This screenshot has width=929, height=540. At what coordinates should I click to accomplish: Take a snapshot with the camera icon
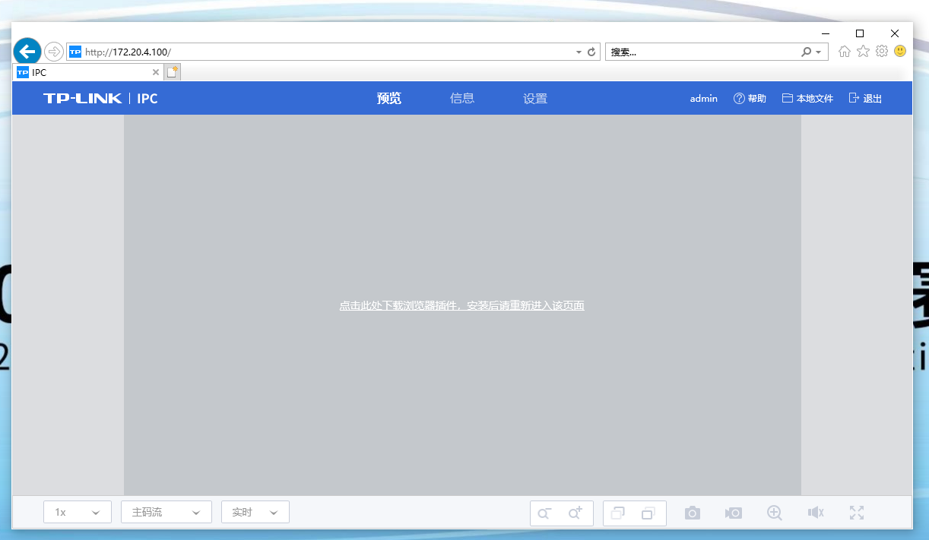[x=693, y=513]
